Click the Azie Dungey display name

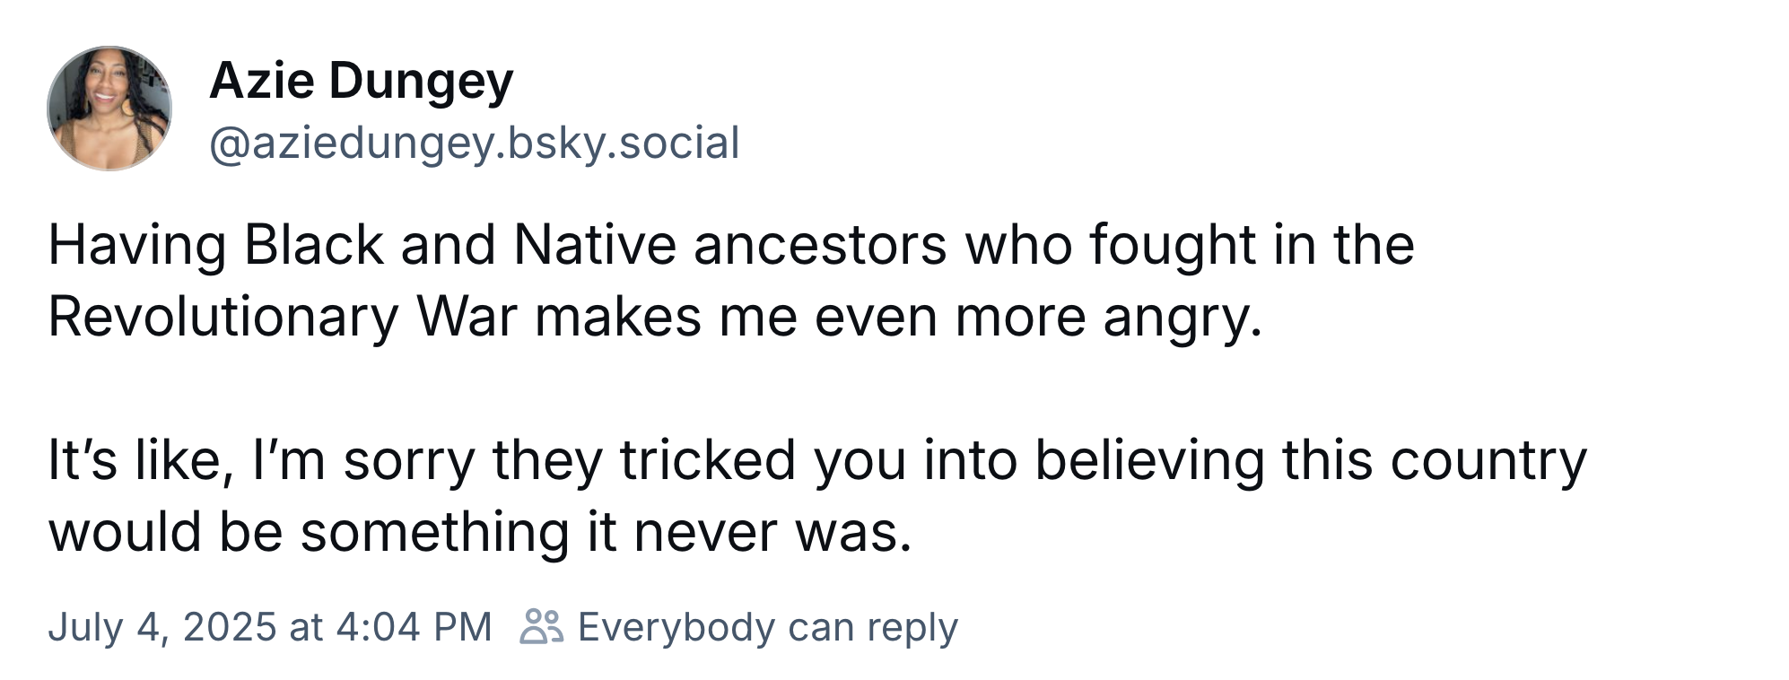click(x=361, y=82)
